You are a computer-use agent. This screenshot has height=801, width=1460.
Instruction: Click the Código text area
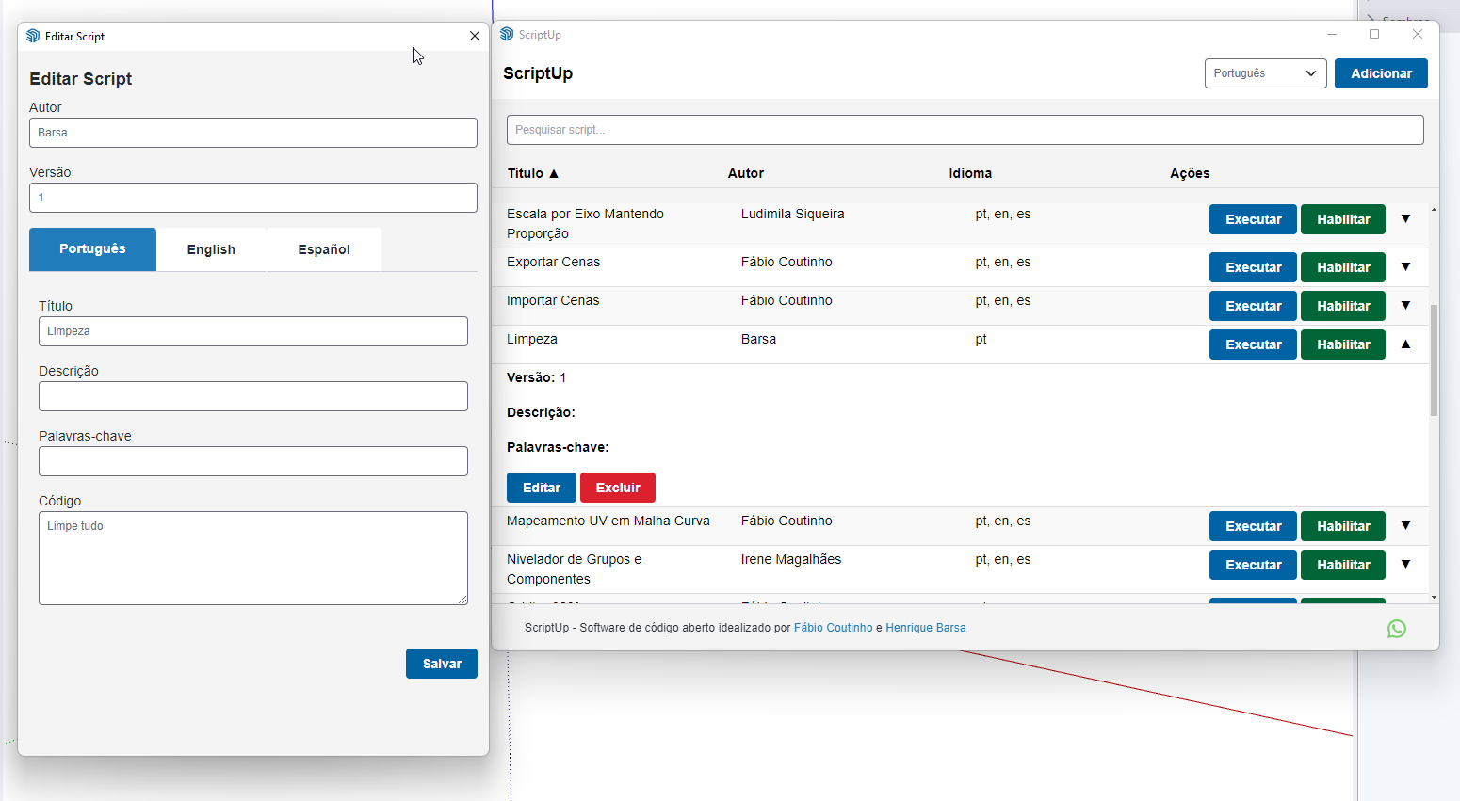point(253,558)
